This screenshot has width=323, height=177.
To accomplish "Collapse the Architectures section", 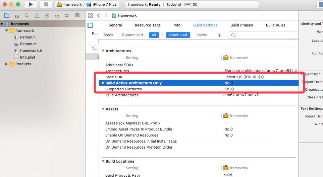I will click(103, 51).
